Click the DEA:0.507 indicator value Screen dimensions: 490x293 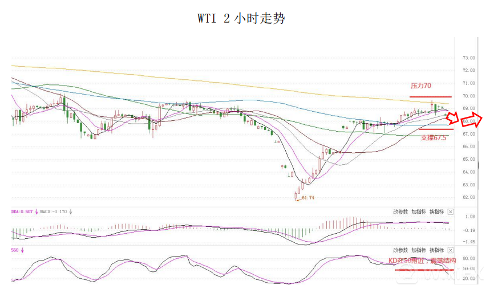tap(22, 212)
